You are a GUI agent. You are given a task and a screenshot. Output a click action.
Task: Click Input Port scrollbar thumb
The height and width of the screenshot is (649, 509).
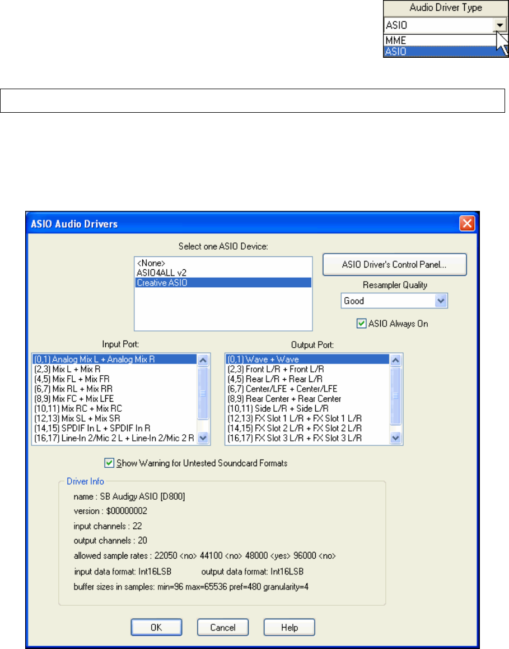tap(203, 393)
